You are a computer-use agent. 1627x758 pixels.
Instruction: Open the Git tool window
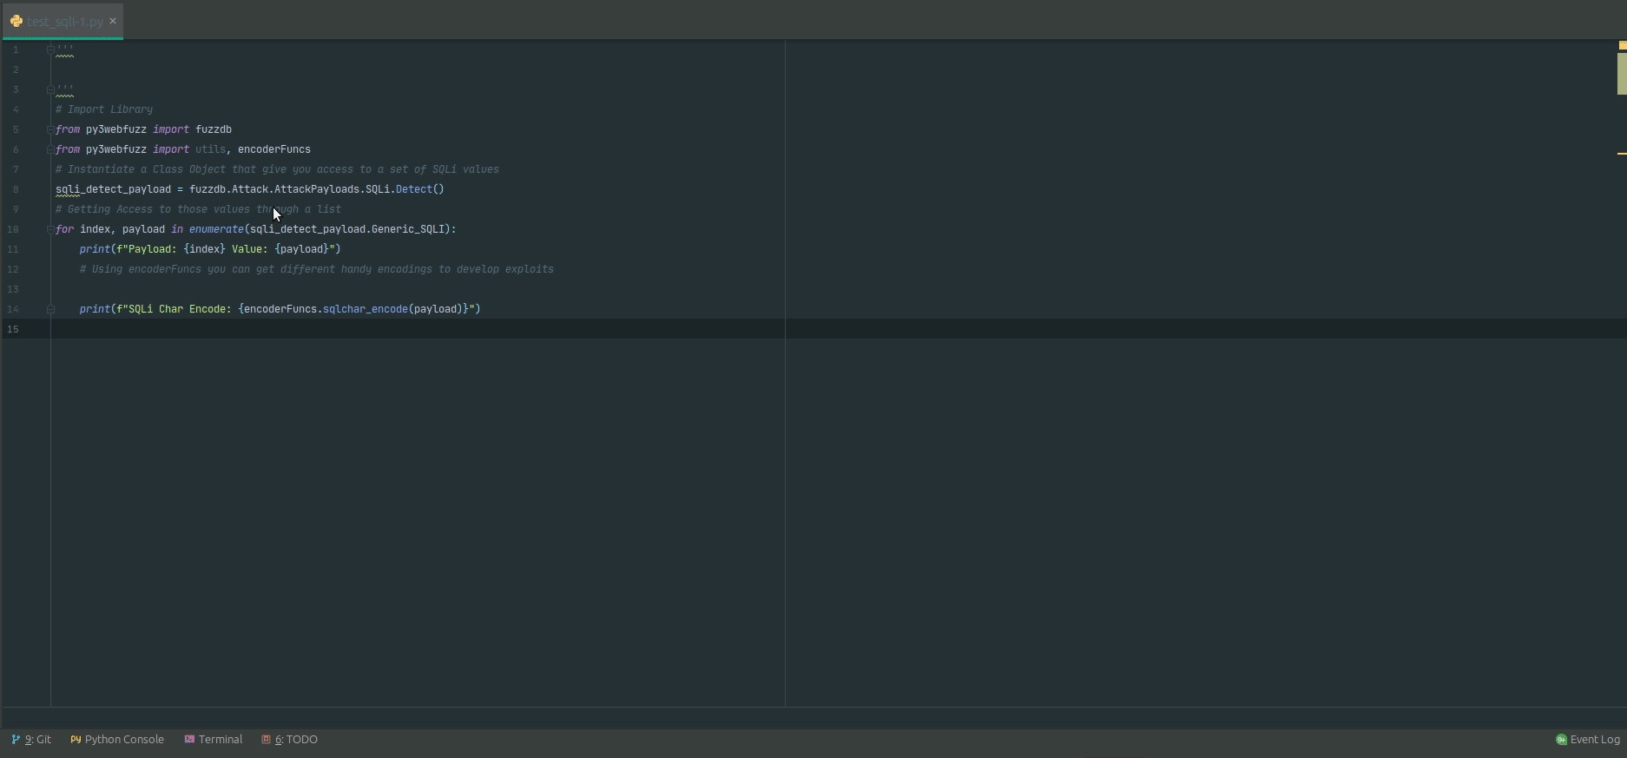[31, 740]
